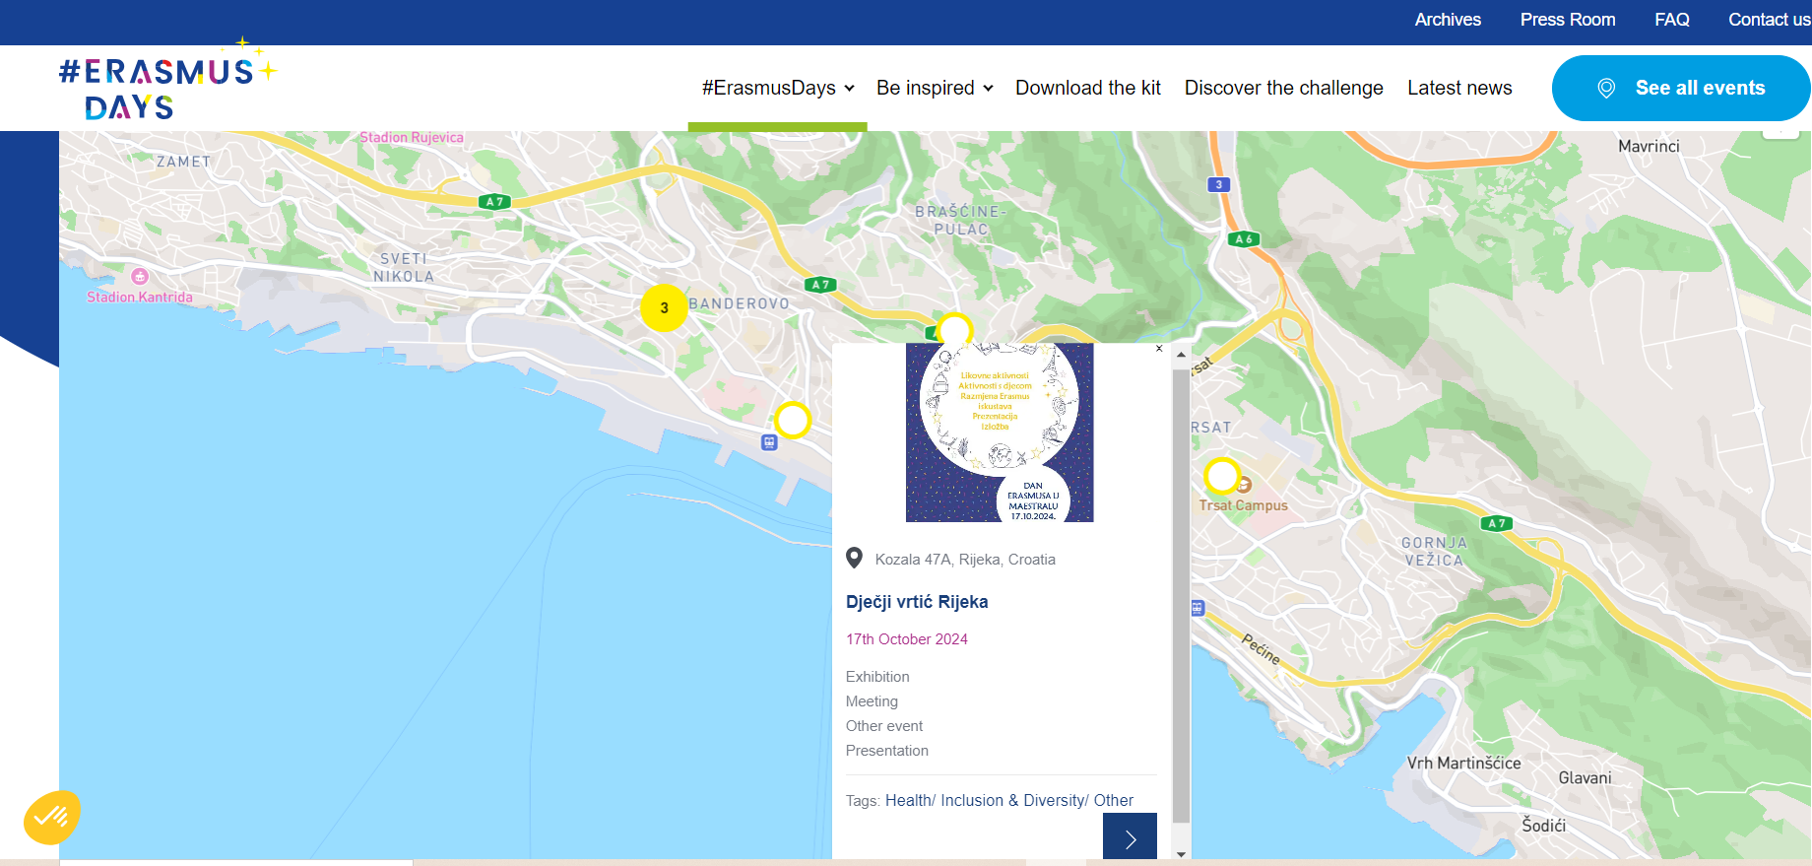Click the BANDEROVO map label
Screen dimensions: 1812x866
[x=740, y=303]
